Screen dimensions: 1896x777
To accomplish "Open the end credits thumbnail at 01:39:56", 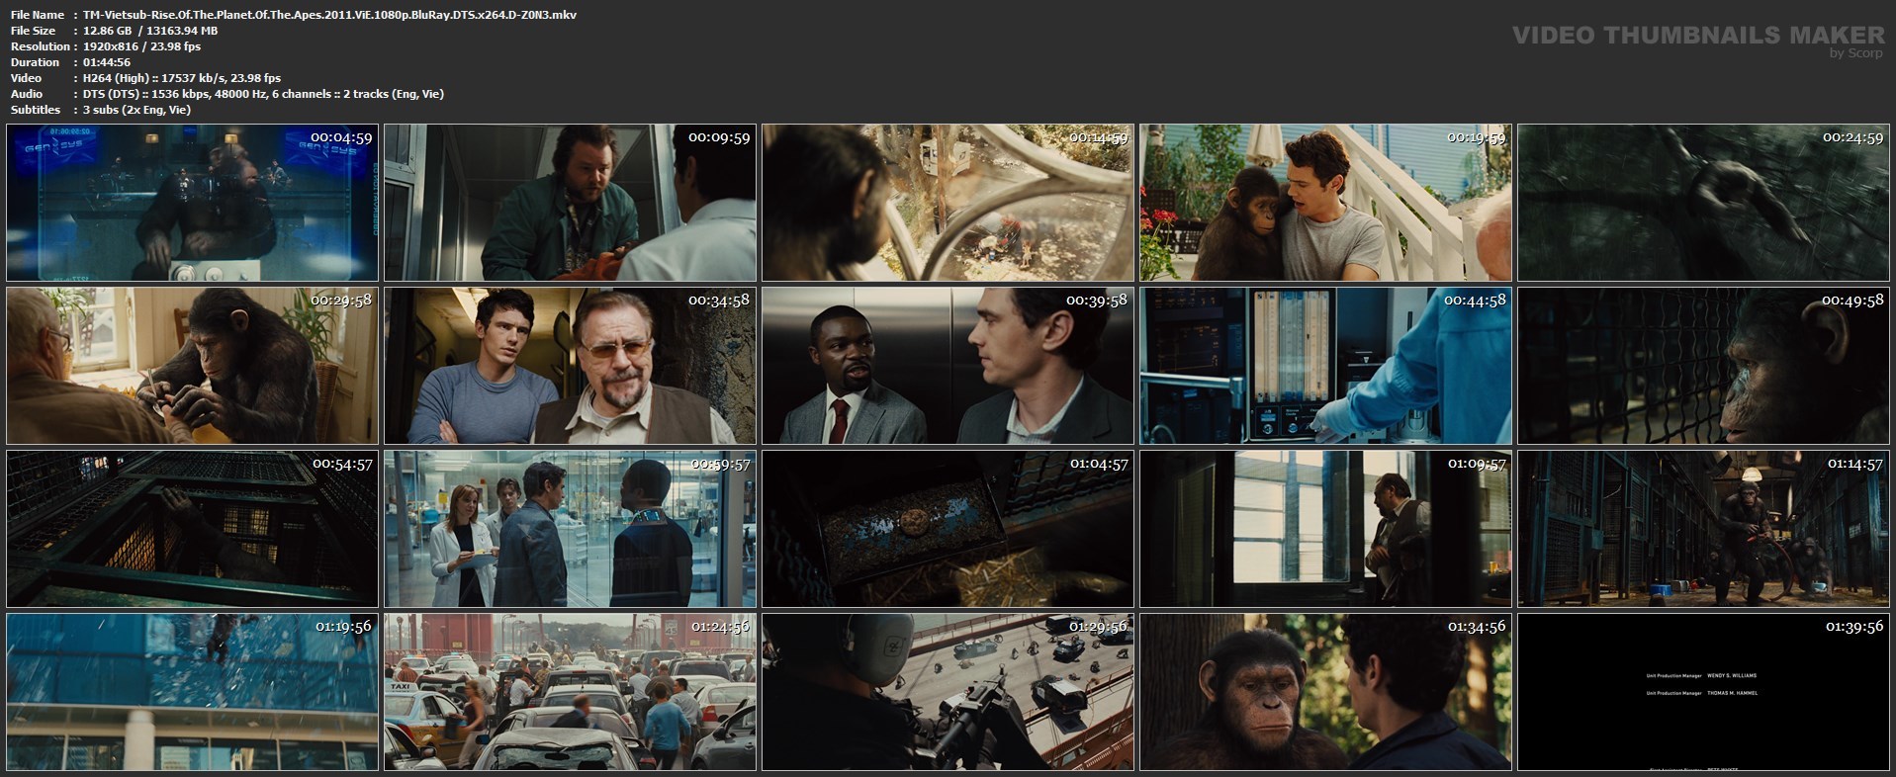I will 1703,692.
